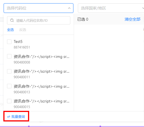This screenshot has width=144, height=127.
Task: Check the Test5 checkbox
Action: coord(9,42)
